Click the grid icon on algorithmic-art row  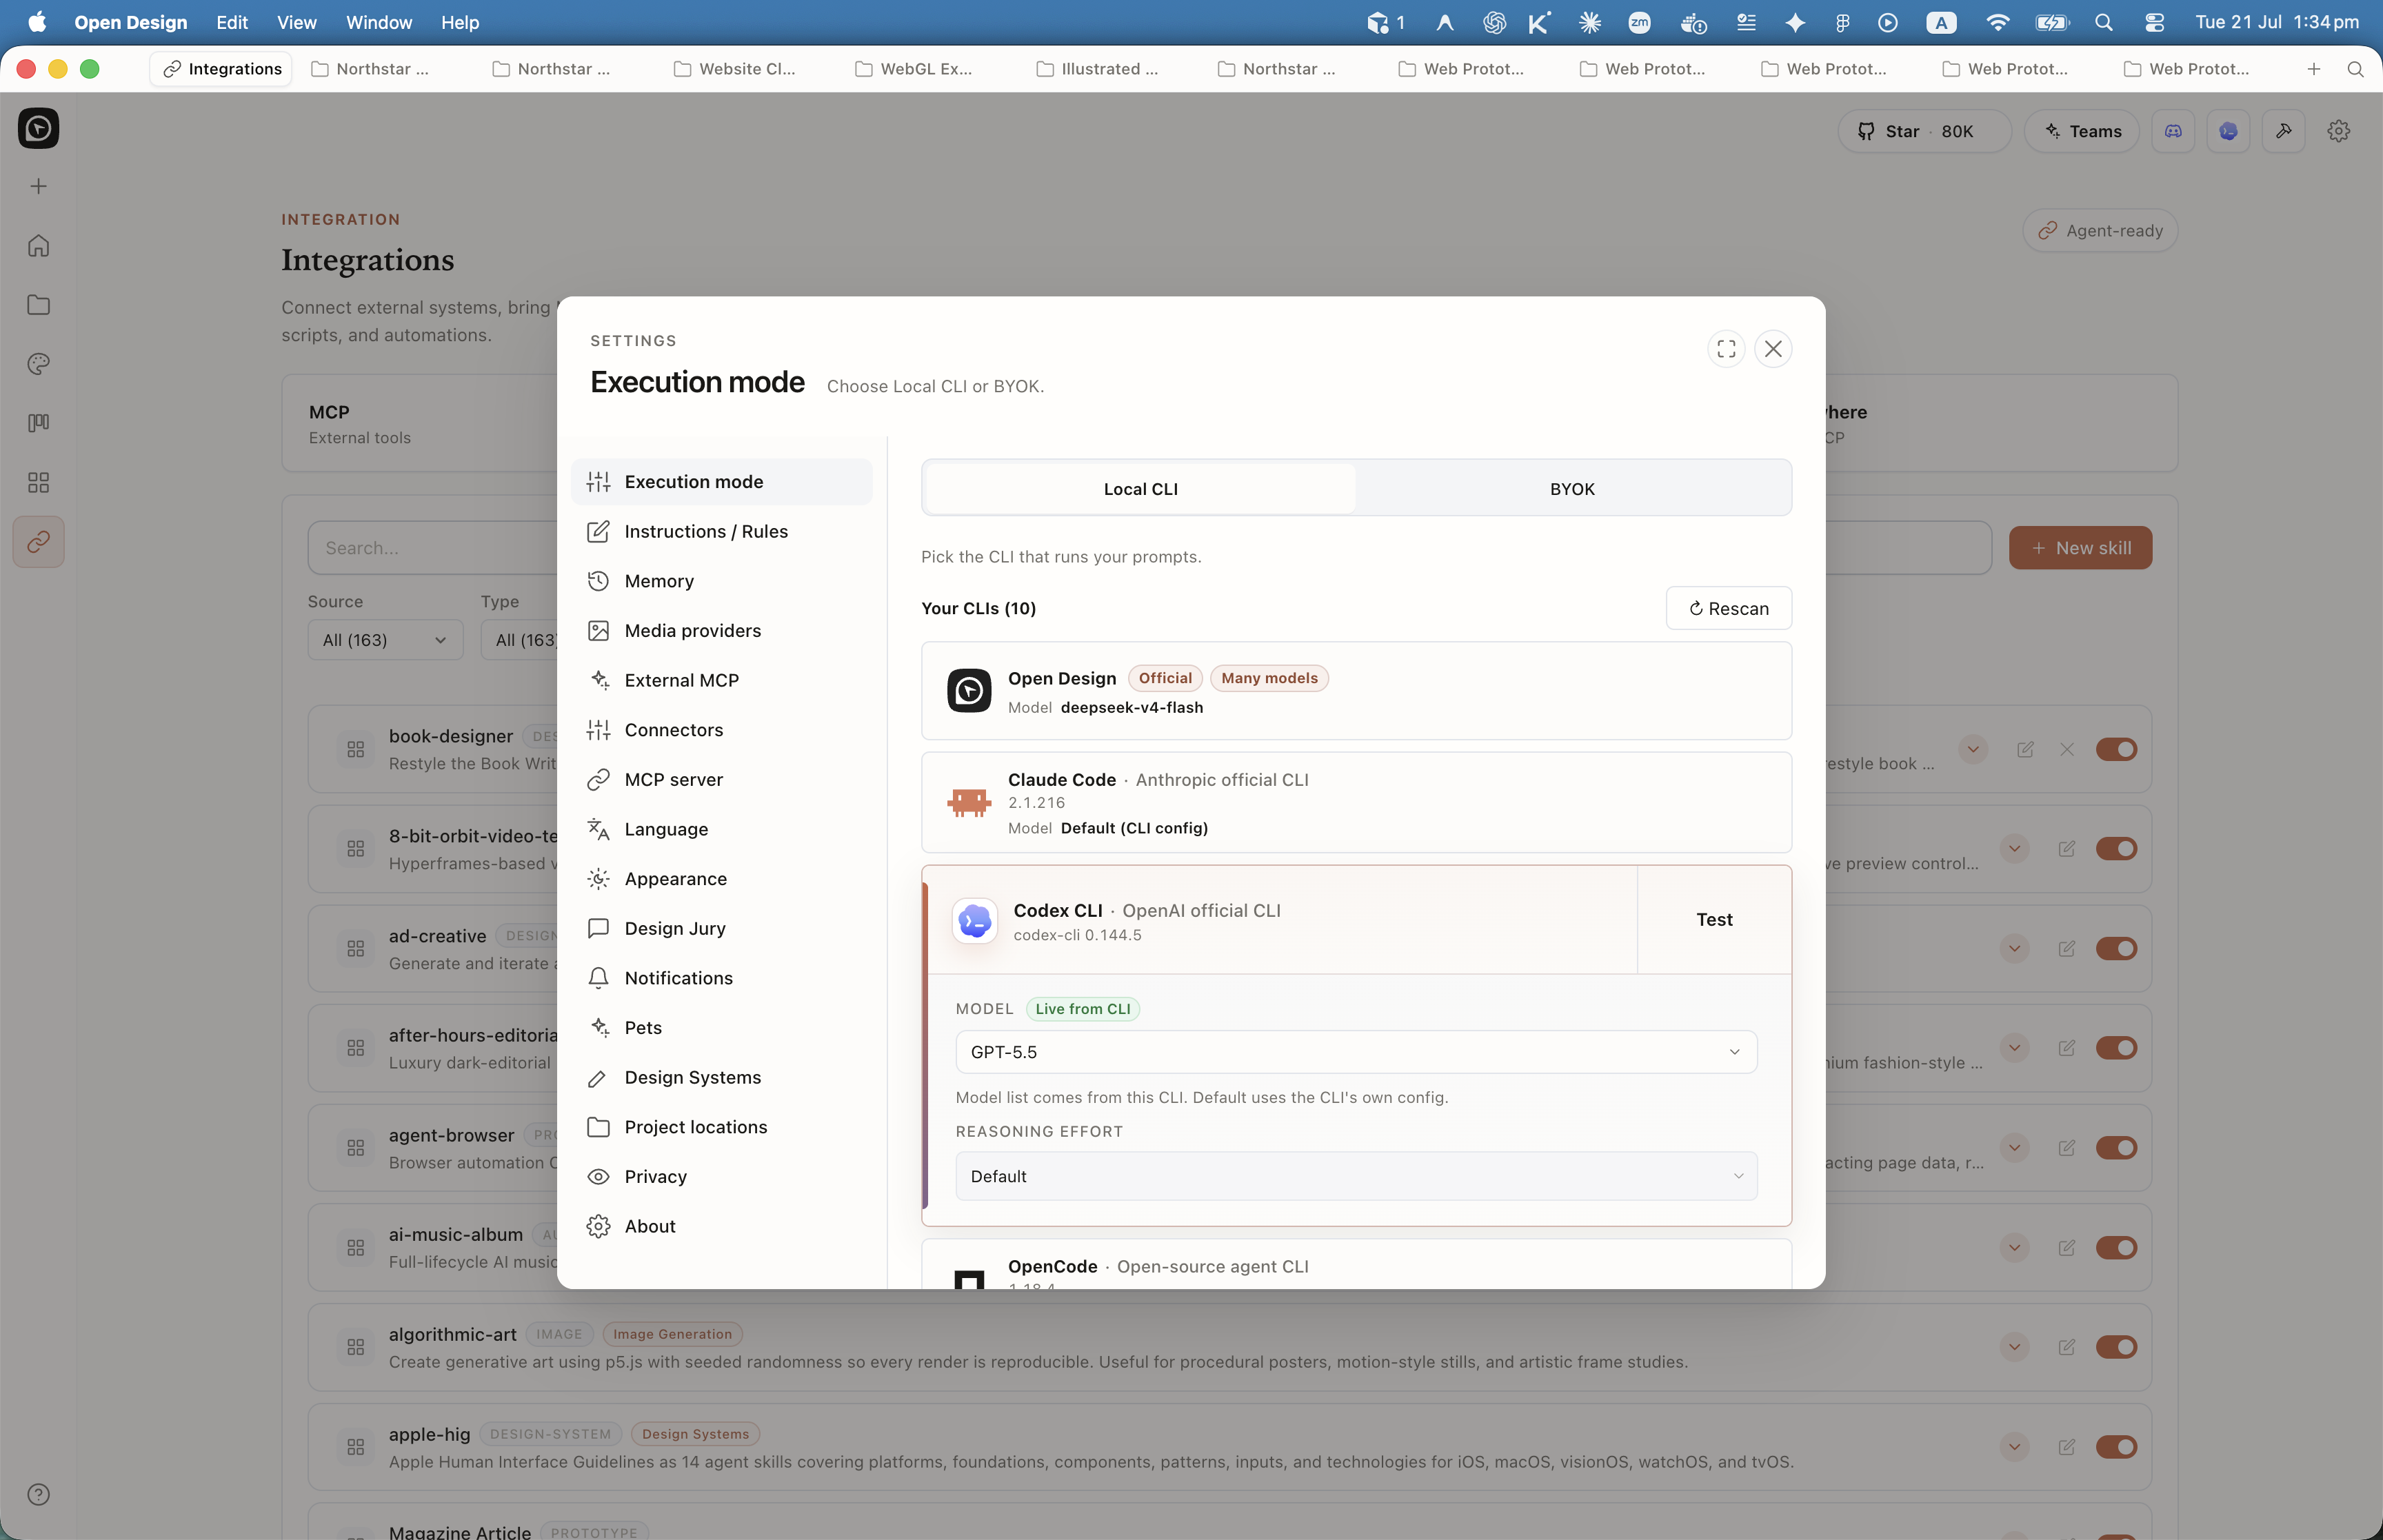click(355, 1347)
